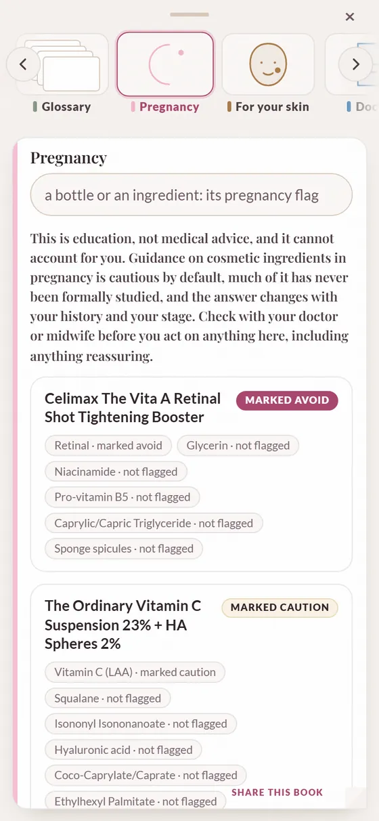Go to previous section with left chevron
This screenshot has width=379, height=821.
23,64
